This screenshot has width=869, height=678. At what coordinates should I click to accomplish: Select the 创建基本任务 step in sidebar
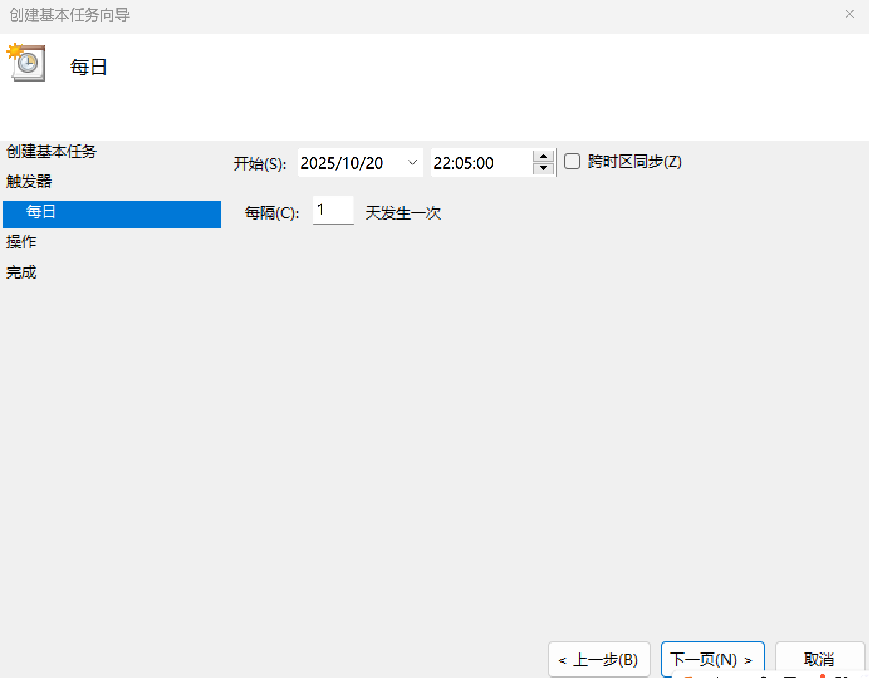click(x=51, y=151)
